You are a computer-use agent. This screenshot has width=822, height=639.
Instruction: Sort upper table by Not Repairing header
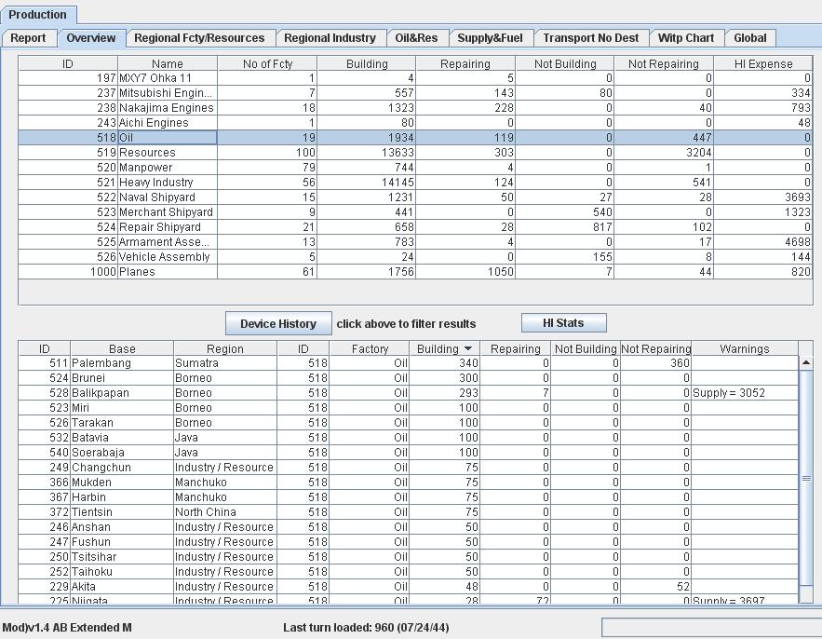click(x=664, y=63)
